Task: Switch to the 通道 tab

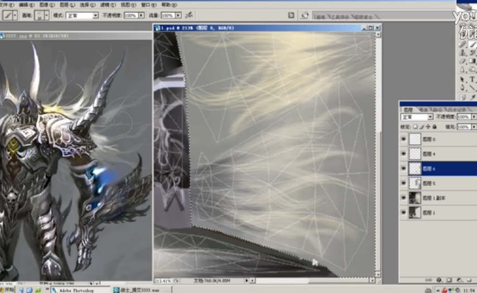Action: tap(423, 109)
